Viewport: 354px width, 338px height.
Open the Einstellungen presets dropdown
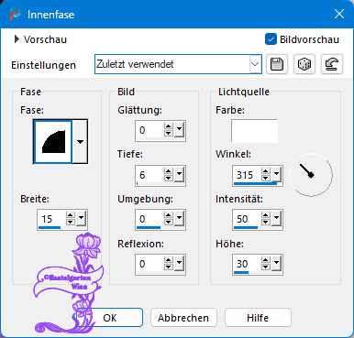tap(255, 64)
